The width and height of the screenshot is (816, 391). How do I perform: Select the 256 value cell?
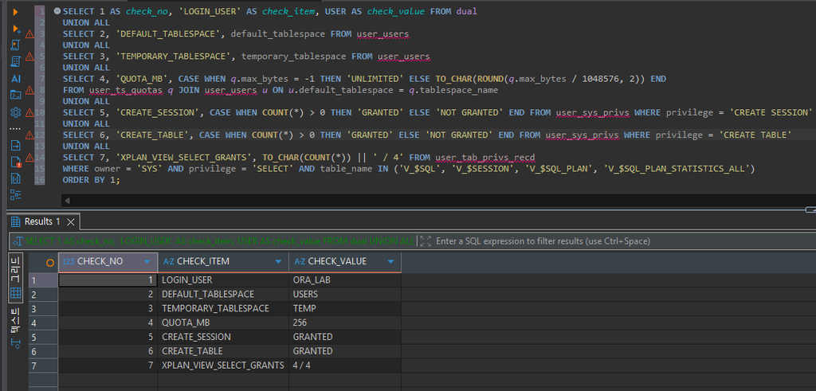click(x=345, y=323)
